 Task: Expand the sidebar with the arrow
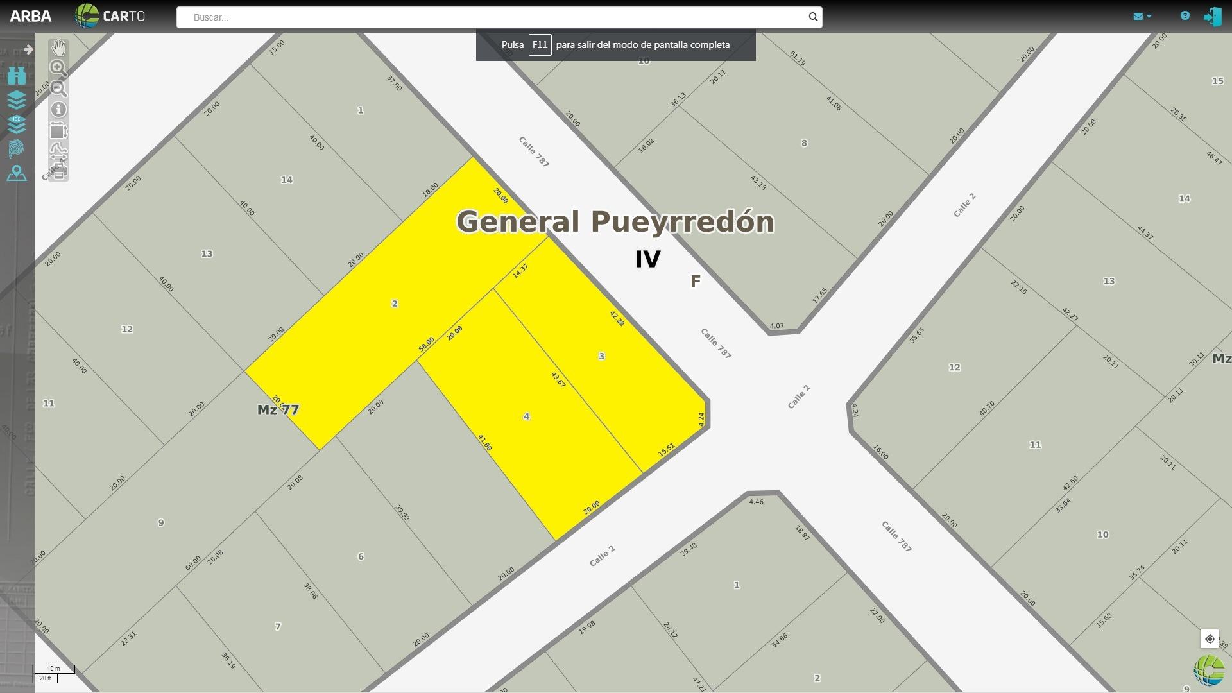tap(28, 49)
